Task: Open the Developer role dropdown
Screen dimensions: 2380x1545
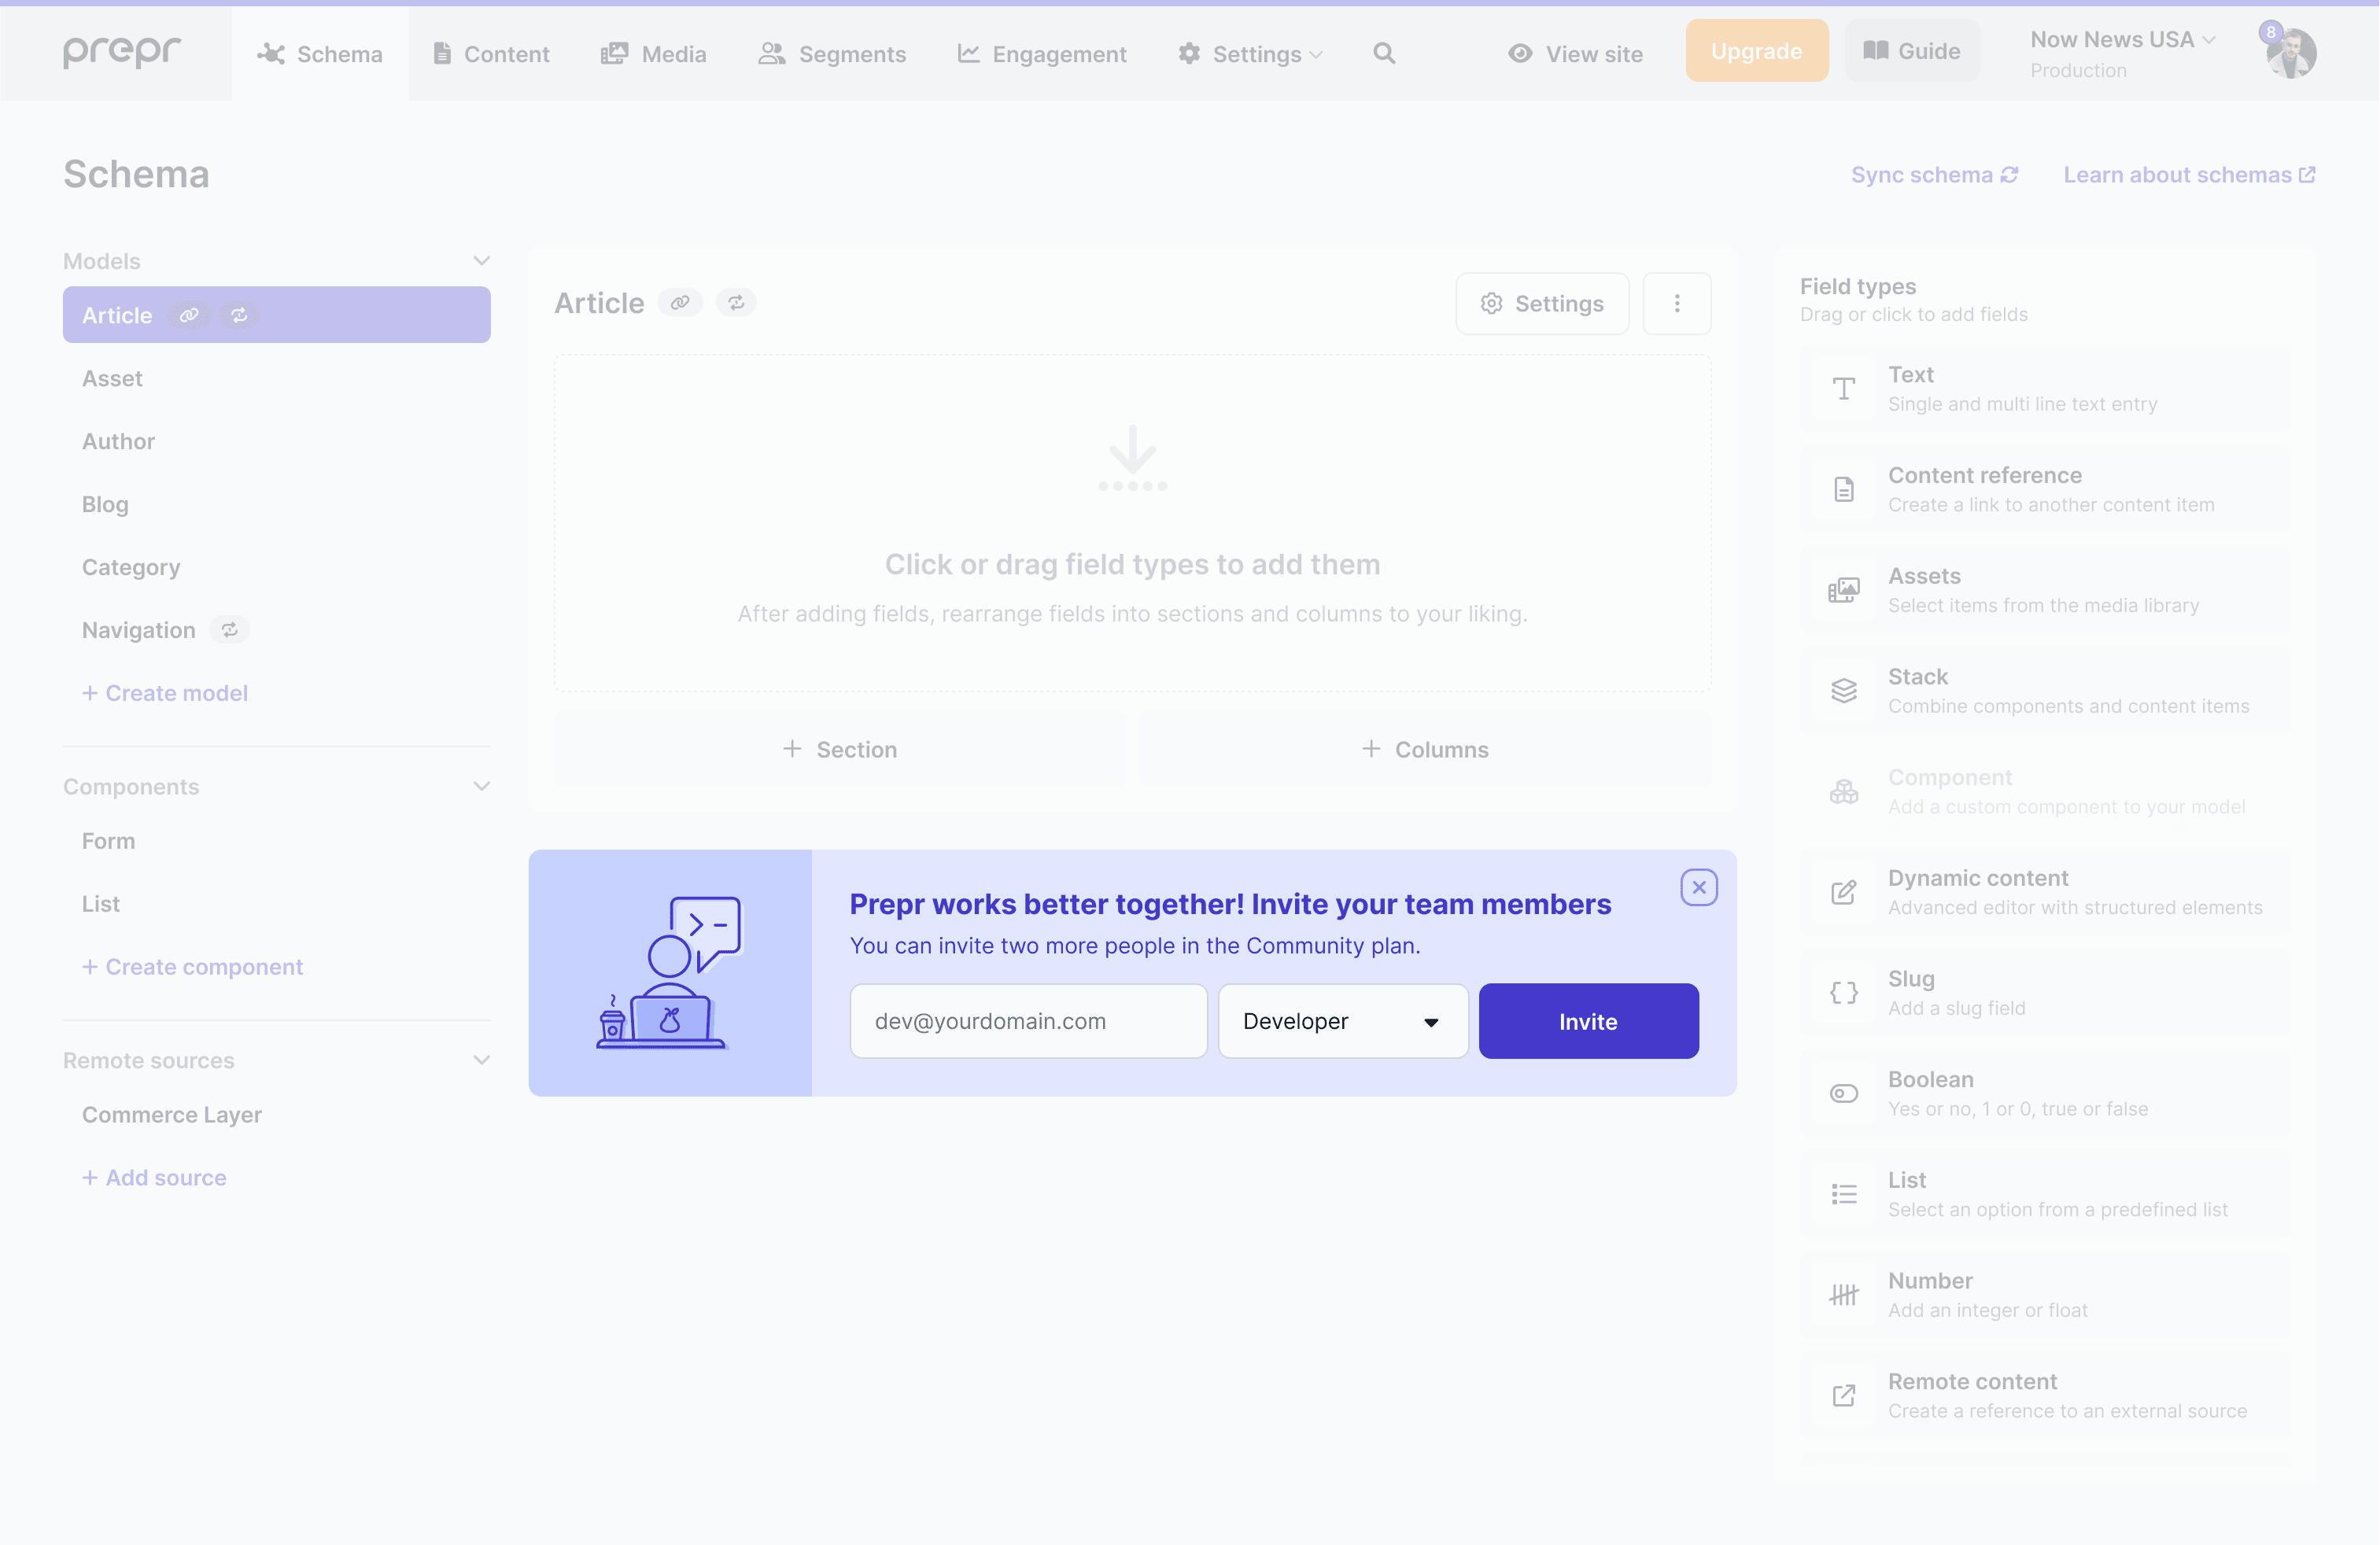Action: pyautogui.click(x=1343, y=1021)
